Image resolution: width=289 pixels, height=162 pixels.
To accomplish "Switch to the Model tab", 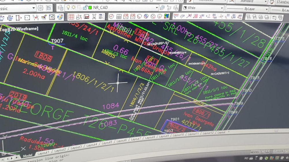I will point(27,156).
